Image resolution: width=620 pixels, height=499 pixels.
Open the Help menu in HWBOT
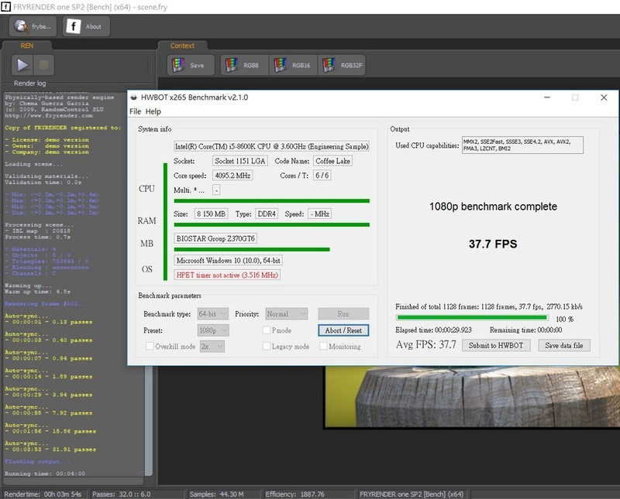(153, 112)
